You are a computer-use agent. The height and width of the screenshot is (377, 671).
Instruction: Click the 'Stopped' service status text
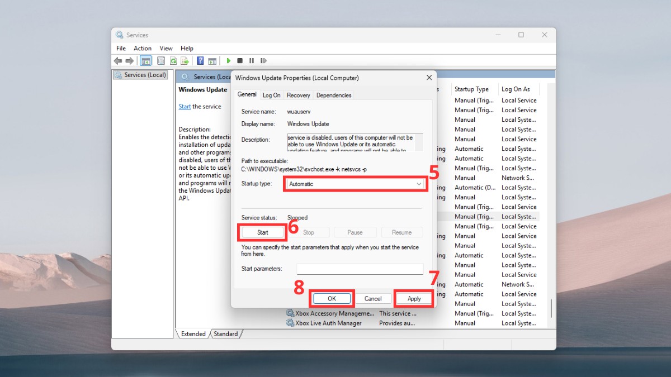coord(297,218)
